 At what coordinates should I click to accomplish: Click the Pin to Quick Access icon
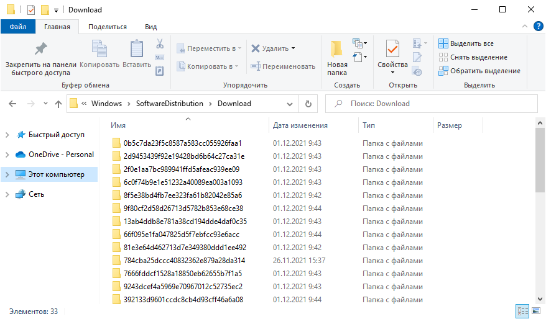coord(40,49)
